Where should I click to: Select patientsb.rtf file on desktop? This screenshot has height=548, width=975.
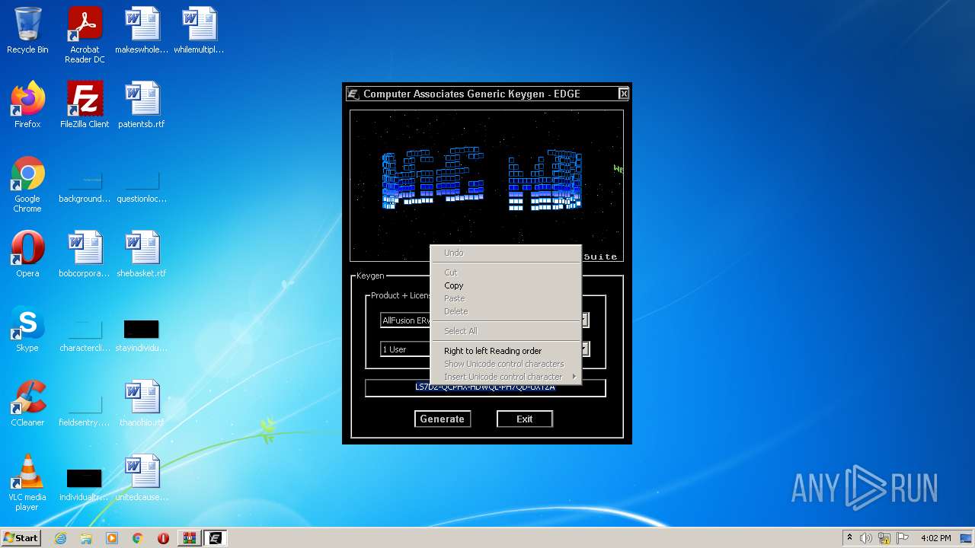pyautogui.click(x=142, y=105)
